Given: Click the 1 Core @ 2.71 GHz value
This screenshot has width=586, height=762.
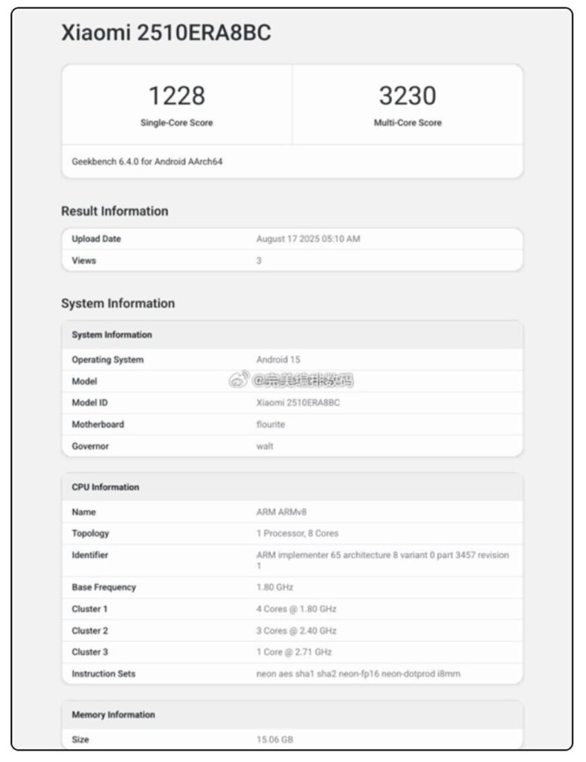Looking at the screenshot, I should pyautogui.click(x=294, y=652).
